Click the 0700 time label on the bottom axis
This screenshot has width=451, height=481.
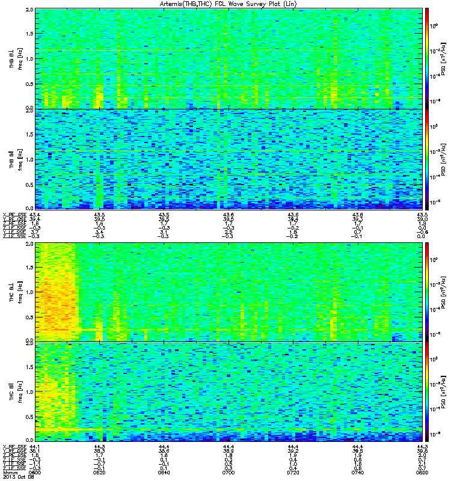coord(229,473)
